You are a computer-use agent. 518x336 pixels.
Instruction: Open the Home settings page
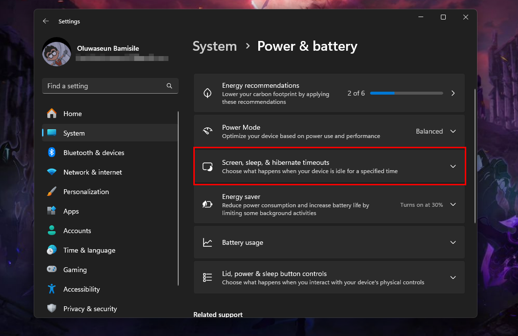pyautogui.click(x=73, y=114)
